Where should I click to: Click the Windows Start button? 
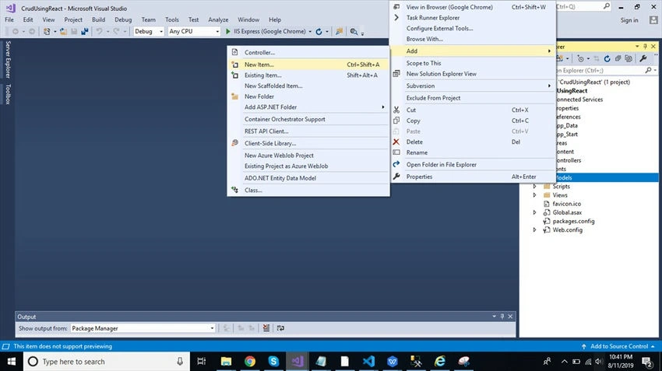click(12, 362)
